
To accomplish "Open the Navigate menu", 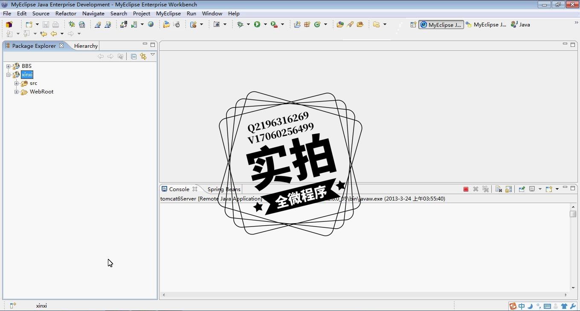I will pos(93,13).
